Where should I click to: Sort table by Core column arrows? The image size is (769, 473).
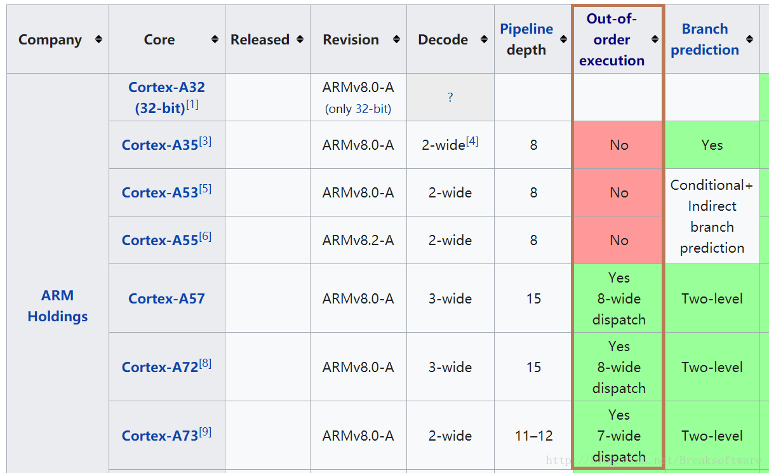coord(215,39)
